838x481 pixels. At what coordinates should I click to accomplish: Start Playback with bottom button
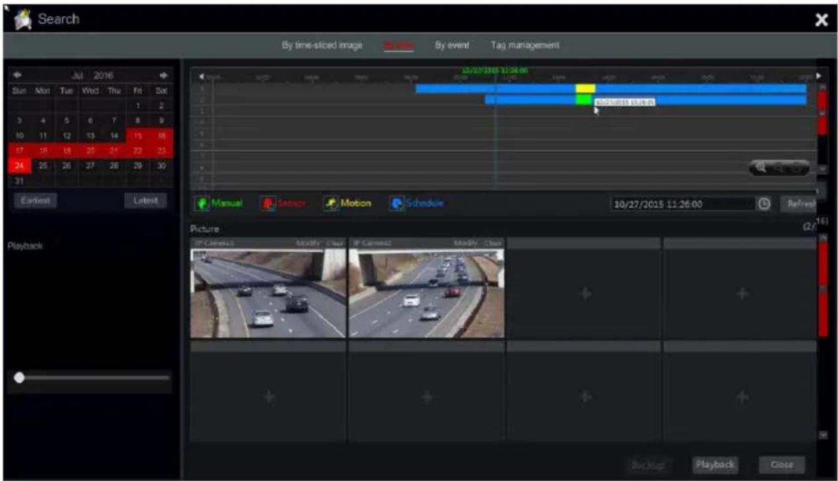click(715, 464)
